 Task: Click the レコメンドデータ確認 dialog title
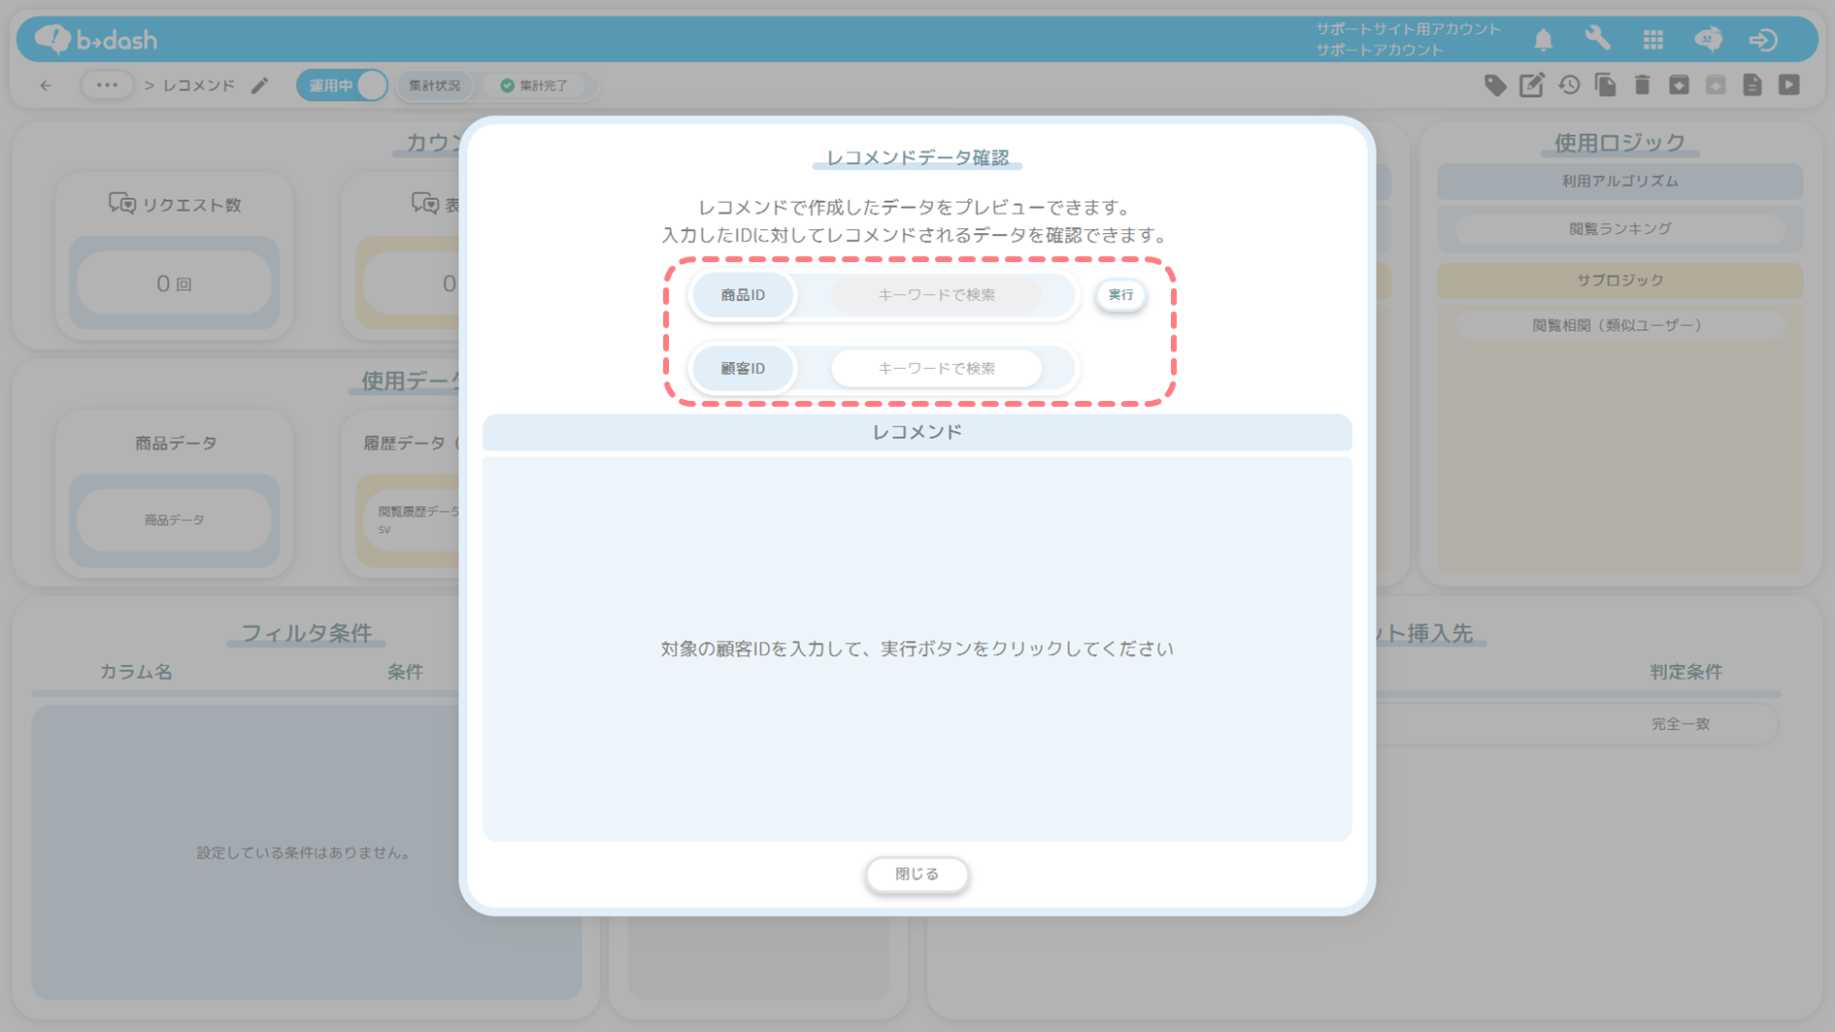point(917,157)
